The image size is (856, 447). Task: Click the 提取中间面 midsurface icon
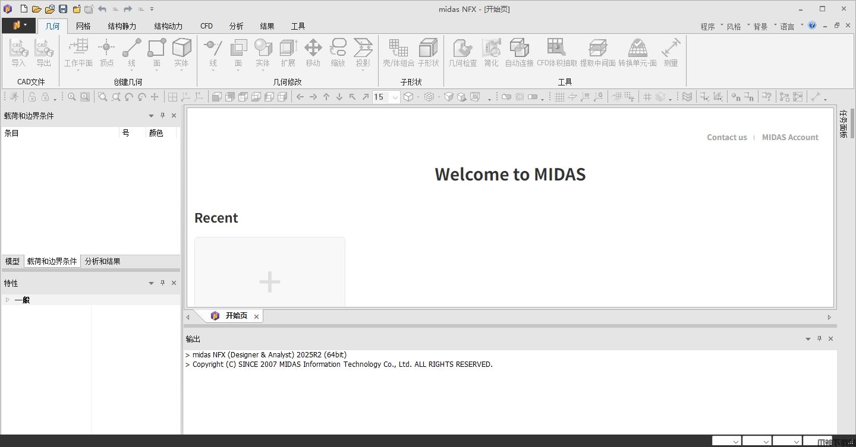597,52
